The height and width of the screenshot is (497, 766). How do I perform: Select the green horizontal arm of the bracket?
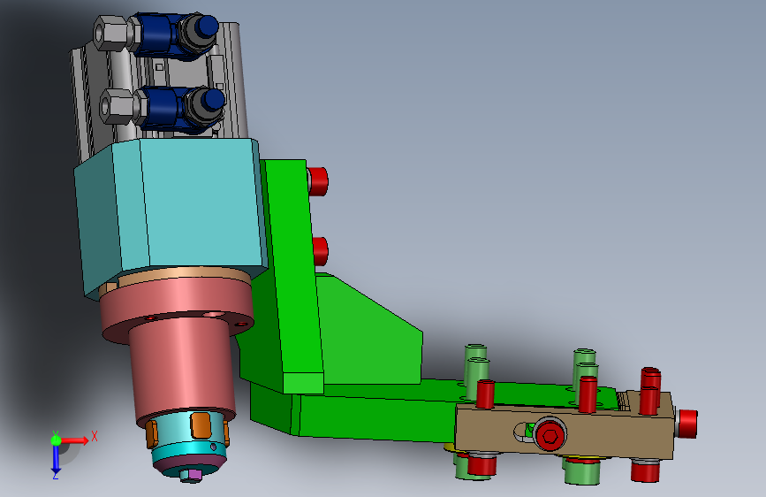(371, 416)
